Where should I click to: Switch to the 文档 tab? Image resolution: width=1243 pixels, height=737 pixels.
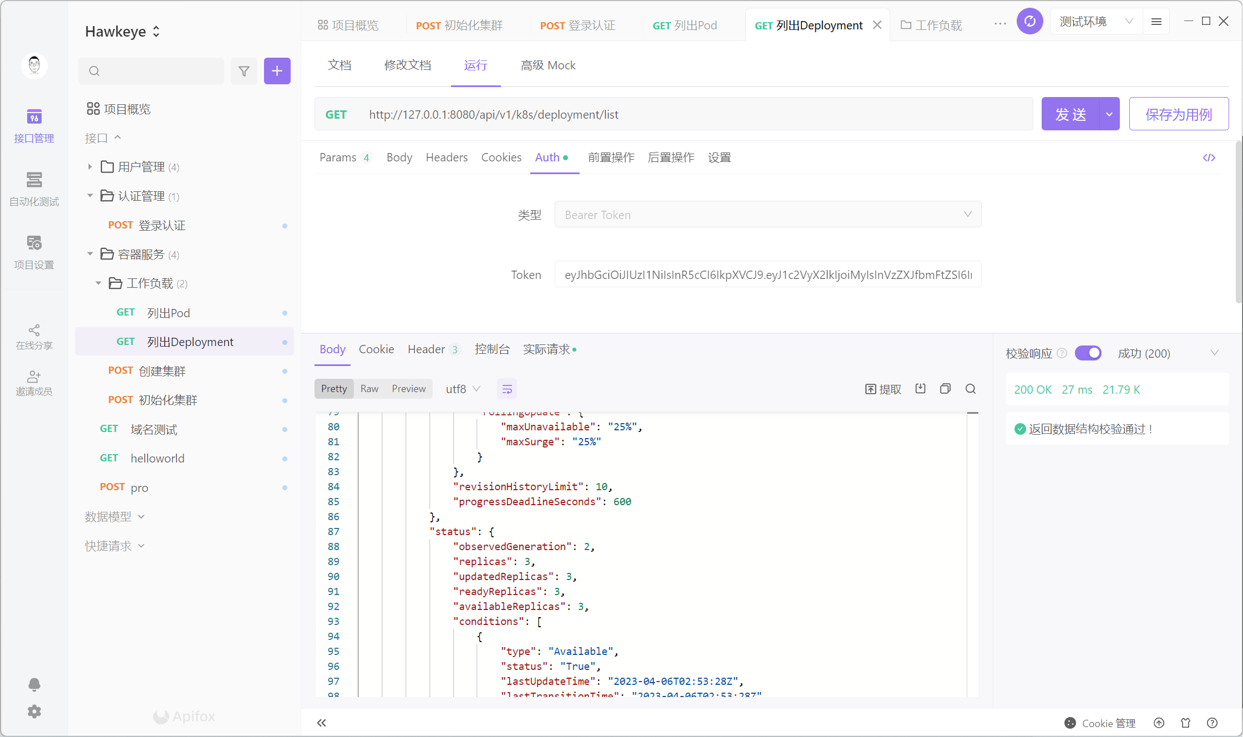pyautogui.click(x=339, y=65)
